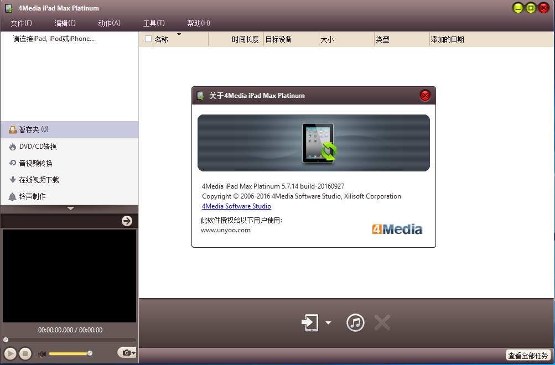Open 音视频转换 in the sidebar
The height and width of the screenshot is (365, 555).
click(x=69, y=163)
